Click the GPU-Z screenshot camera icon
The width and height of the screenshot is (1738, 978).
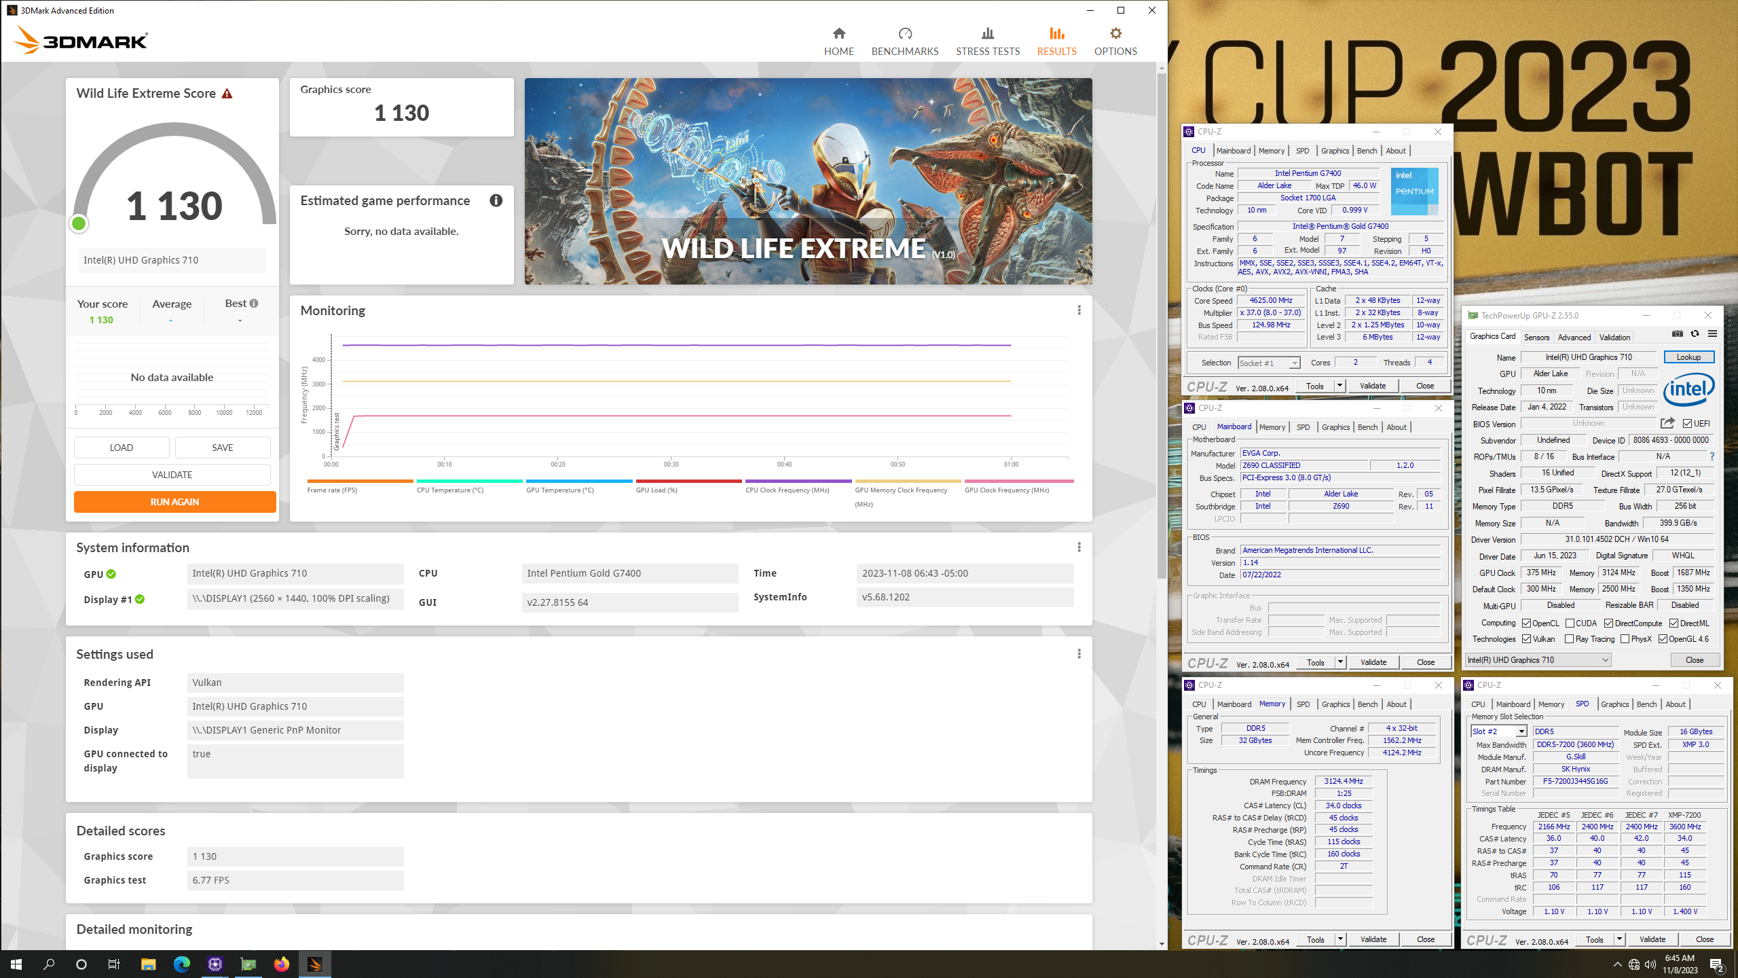point(1678,333)
